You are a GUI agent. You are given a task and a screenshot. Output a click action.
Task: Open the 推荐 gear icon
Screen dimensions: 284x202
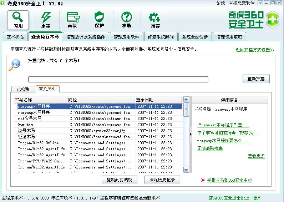(x=155, y=20)
